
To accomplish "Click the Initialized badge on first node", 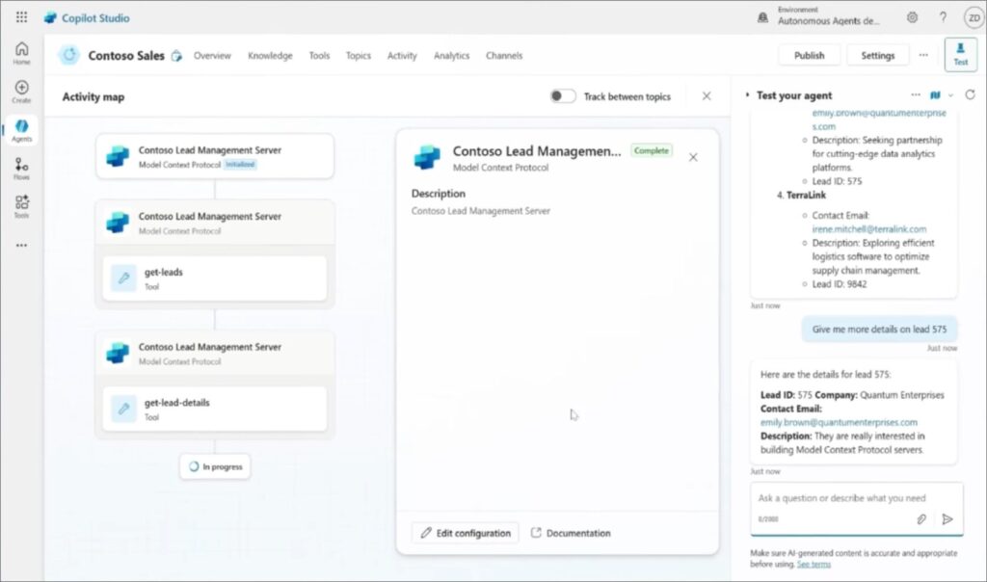I will pos(240,165).
